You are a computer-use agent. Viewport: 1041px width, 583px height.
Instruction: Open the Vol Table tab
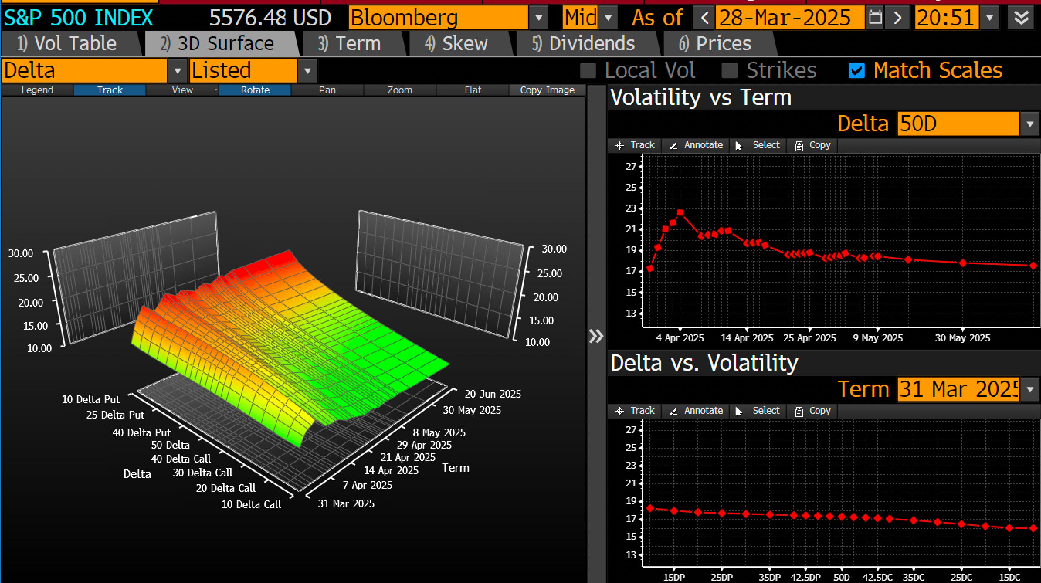point(71,43)
